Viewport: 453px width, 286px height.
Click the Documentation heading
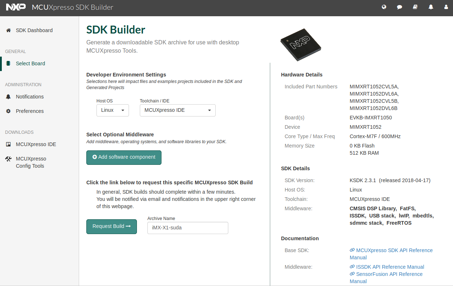point(300,238)
